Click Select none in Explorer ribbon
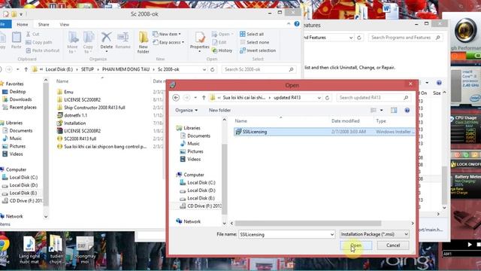Viewport: 481px width, 271px height. pos(255,42)
